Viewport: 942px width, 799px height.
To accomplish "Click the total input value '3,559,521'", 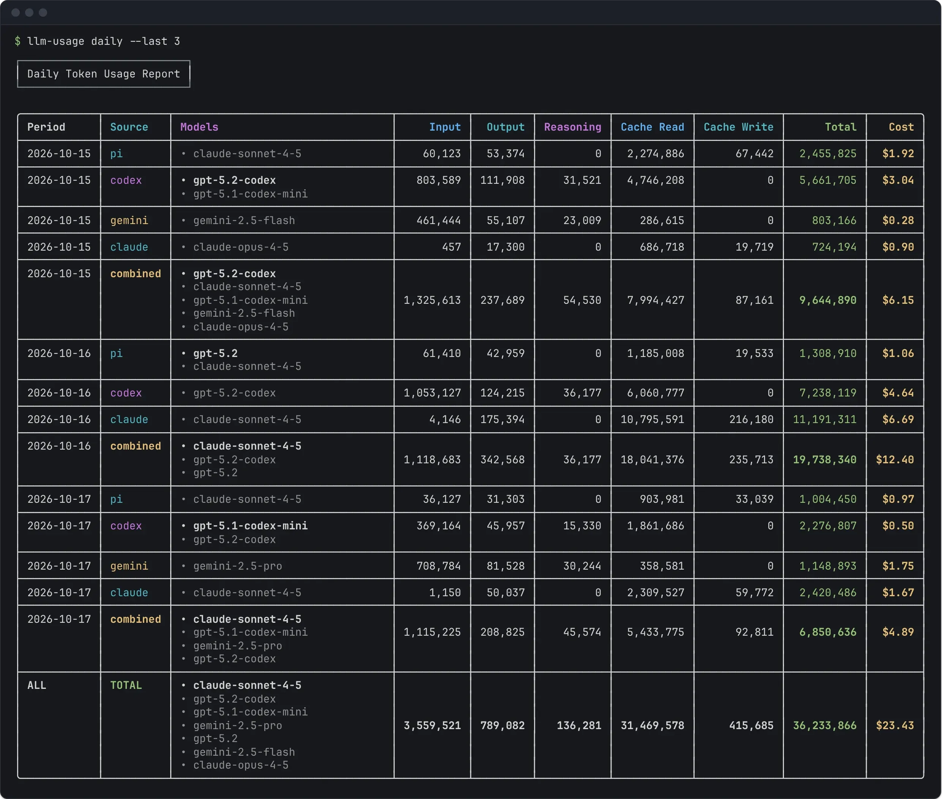I will click(x=432, y=726).
